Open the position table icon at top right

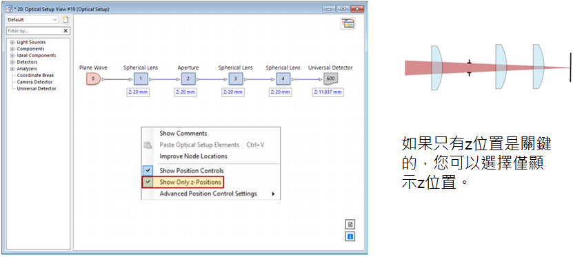[x=348, y=23]
